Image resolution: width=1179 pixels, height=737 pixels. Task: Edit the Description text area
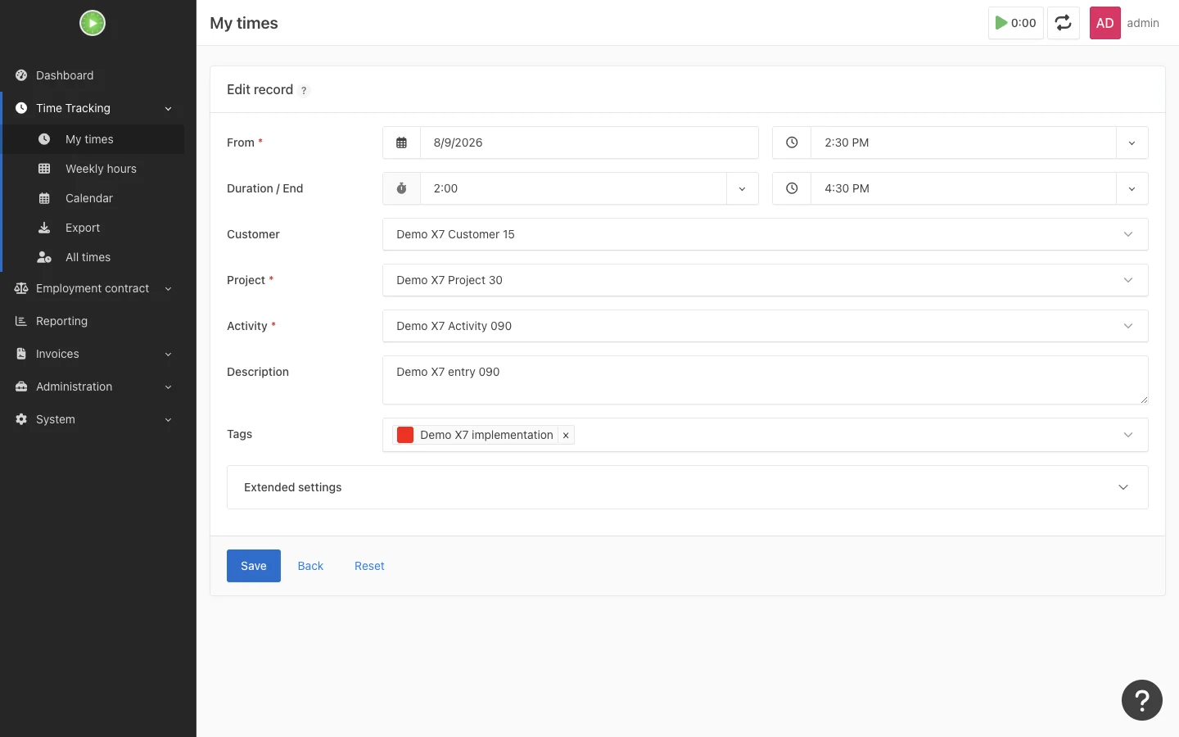pos(765,380)
